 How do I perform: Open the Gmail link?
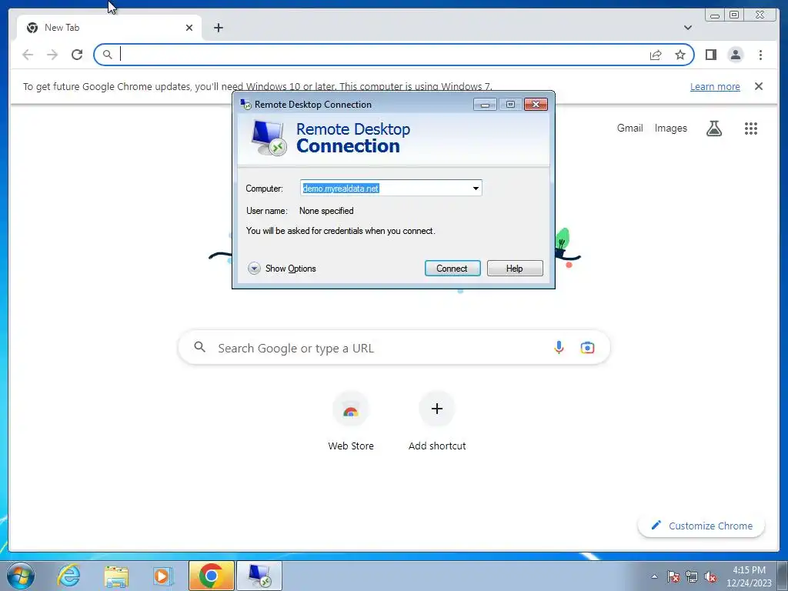click(x=629, y=129)
